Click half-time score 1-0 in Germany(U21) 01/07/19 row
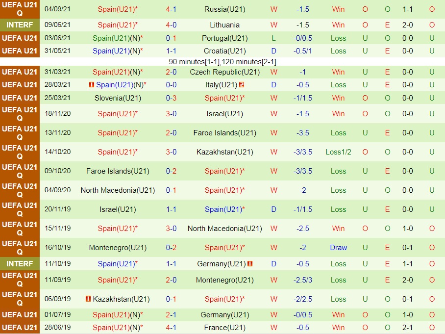 click(408, 315)
